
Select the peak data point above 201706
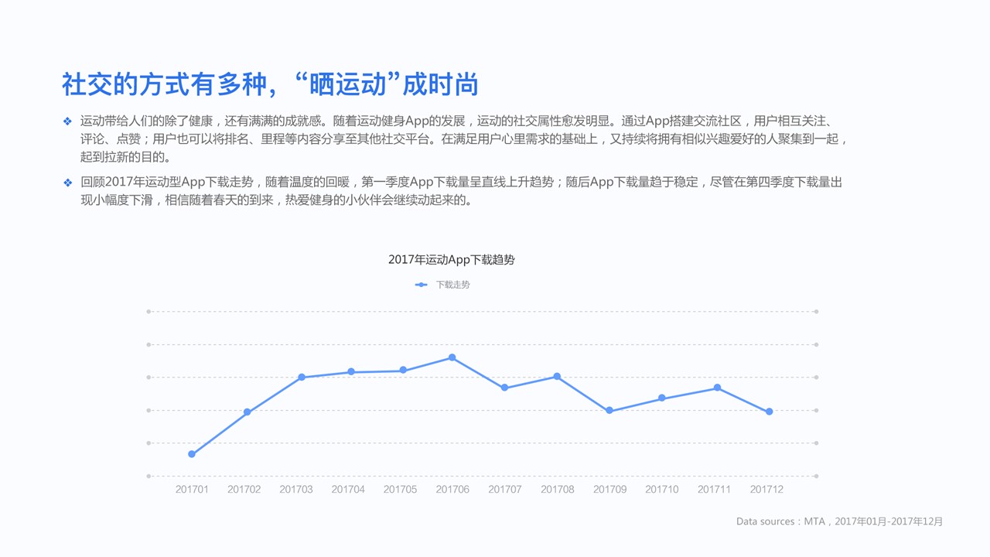tap(452, 357)
